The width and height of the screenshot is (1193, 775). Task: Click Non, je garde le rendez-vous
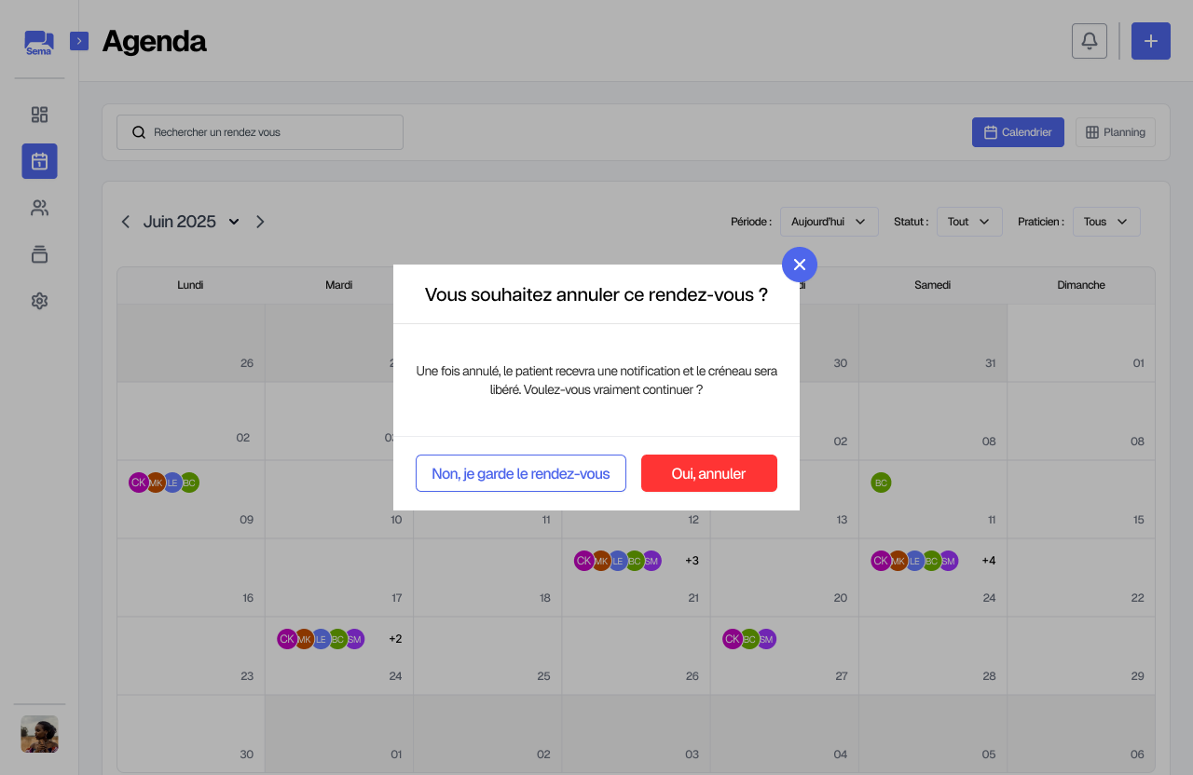point(520,473)
